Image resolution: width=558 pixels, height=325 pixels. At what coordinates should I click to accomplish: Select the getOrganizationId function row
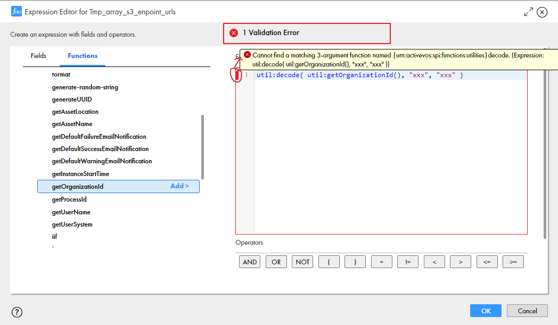pyautogui.click(x=119, y=186)
